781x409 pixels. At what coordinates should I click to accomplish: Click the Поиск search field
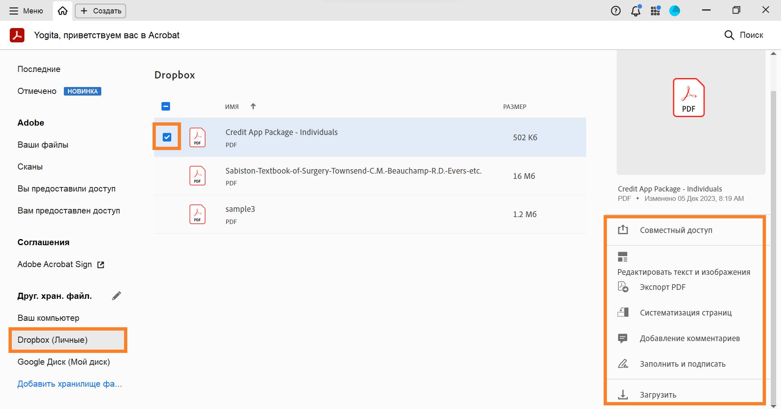tap(744, 35)
